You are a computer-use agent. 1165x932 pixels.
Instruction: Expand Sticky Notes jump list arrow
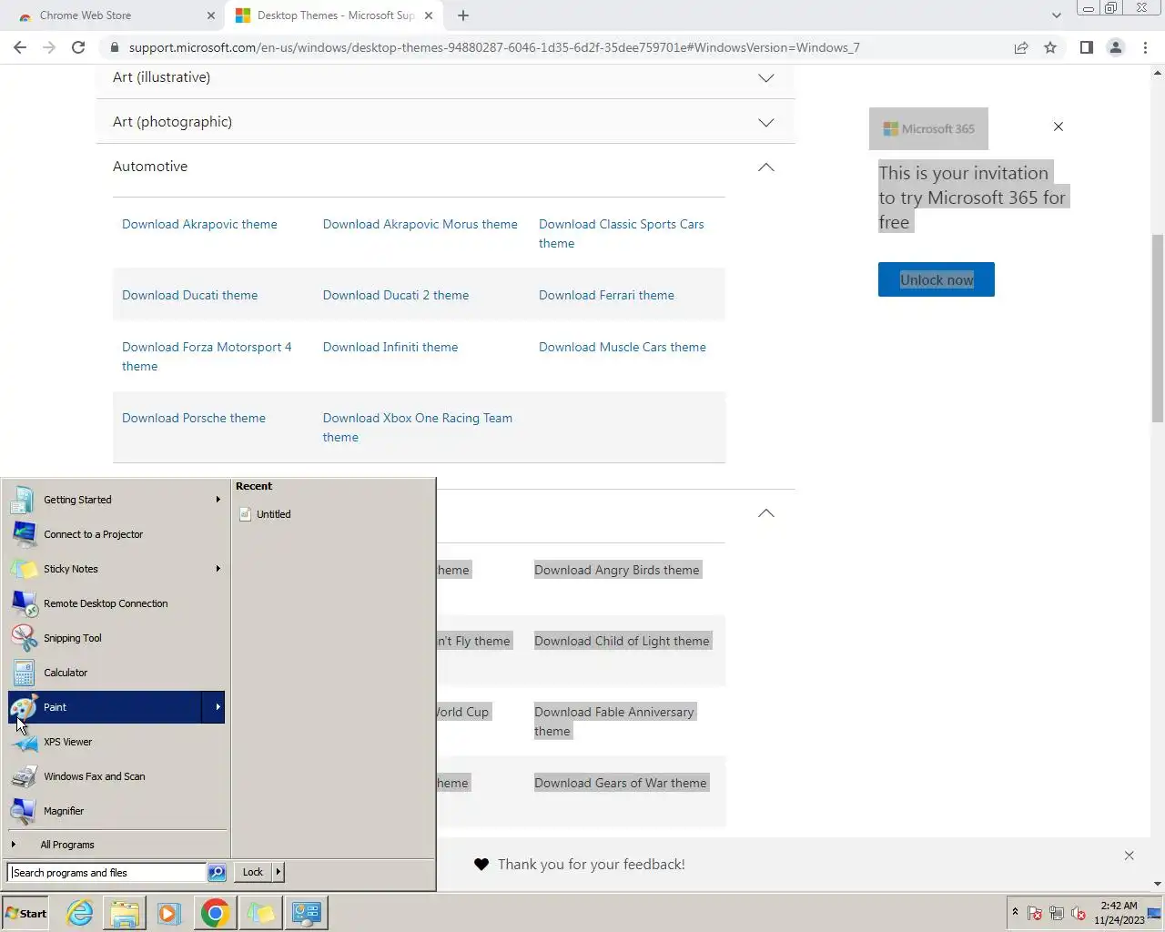pos(218,569)
